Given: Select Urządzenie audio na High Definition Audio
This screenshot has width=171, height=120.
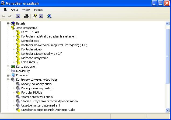Looking at the screenshot, I should (48, 110).
